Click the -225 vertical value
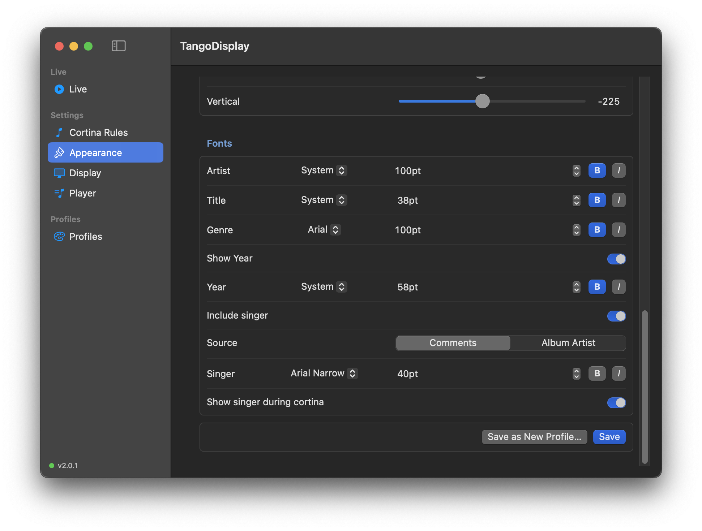Image resolution: width=702 pixels, height=531 pixels. 609,102
